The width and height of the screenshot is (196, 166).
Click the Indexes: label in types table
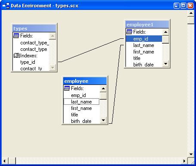(29, 56)
